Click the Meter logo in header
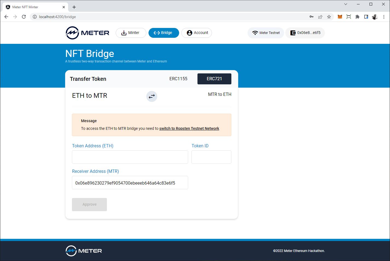The height and width of the screenshot is (261, 390). click(x=88, y=33)
